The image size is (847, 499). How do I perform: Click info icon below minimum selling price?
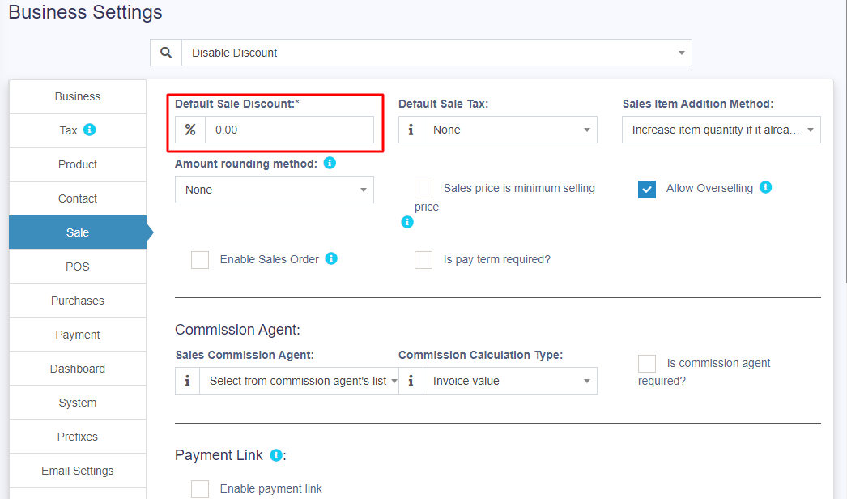[x=407, y=222]
